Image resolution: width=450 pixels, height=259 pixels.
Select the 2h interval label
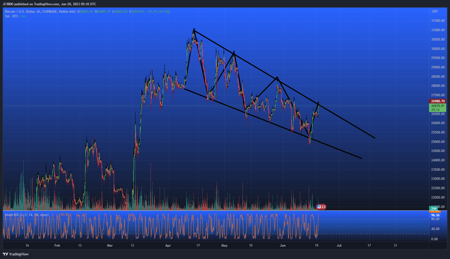39,12
